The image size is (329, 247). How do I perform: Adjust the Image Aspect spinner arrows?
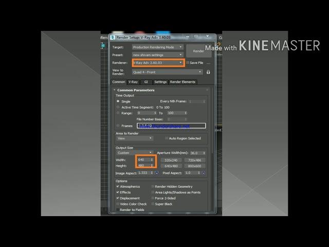tap(152, 173)
